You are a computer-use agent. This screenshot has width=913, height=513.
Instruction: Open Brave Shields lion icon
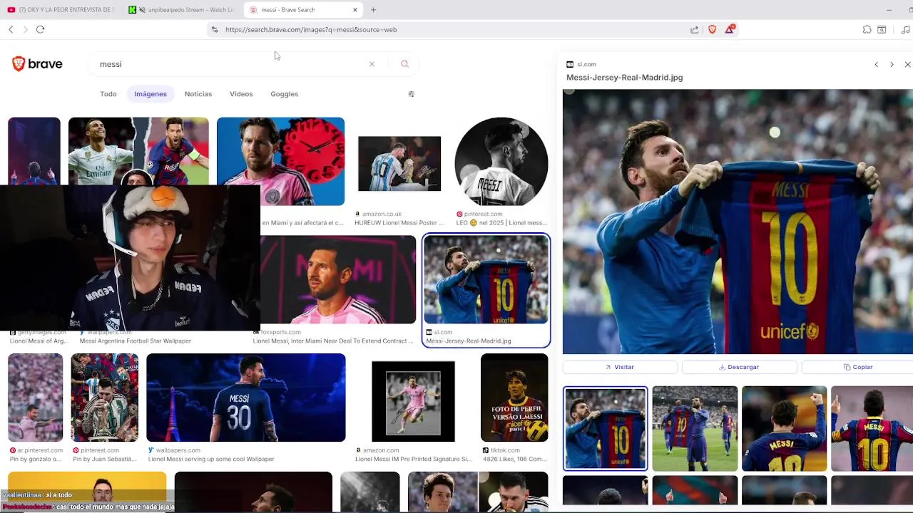point(712,29)
